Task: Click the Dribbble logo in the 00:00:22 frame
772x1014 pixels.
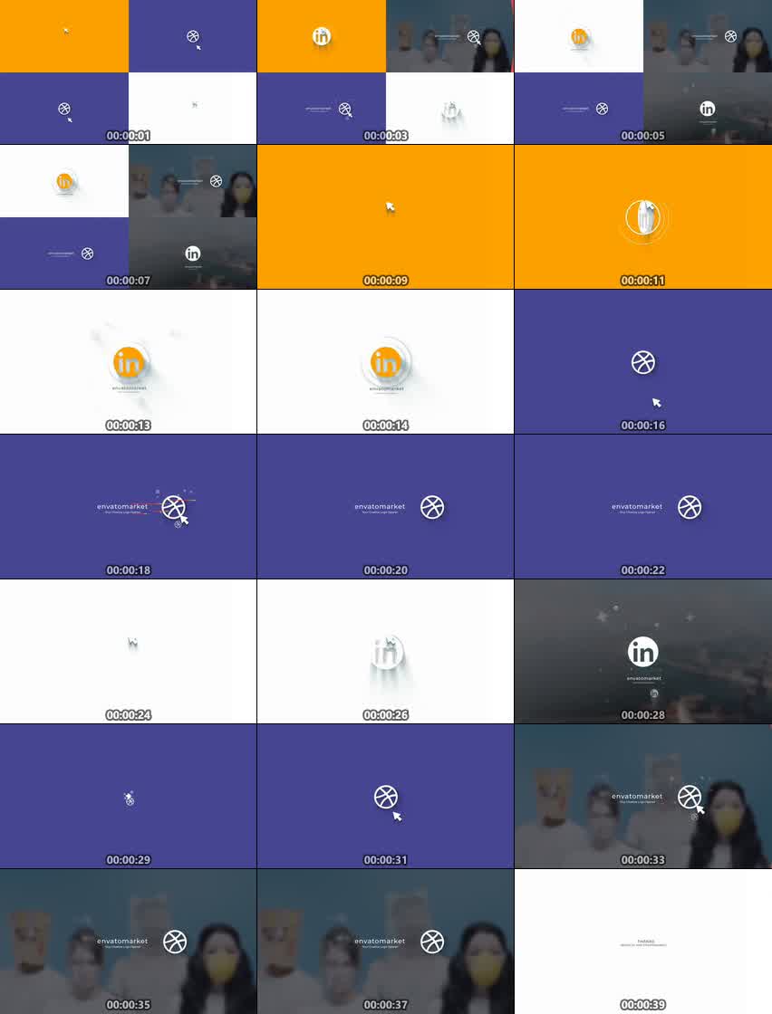Action: point(690,507)
